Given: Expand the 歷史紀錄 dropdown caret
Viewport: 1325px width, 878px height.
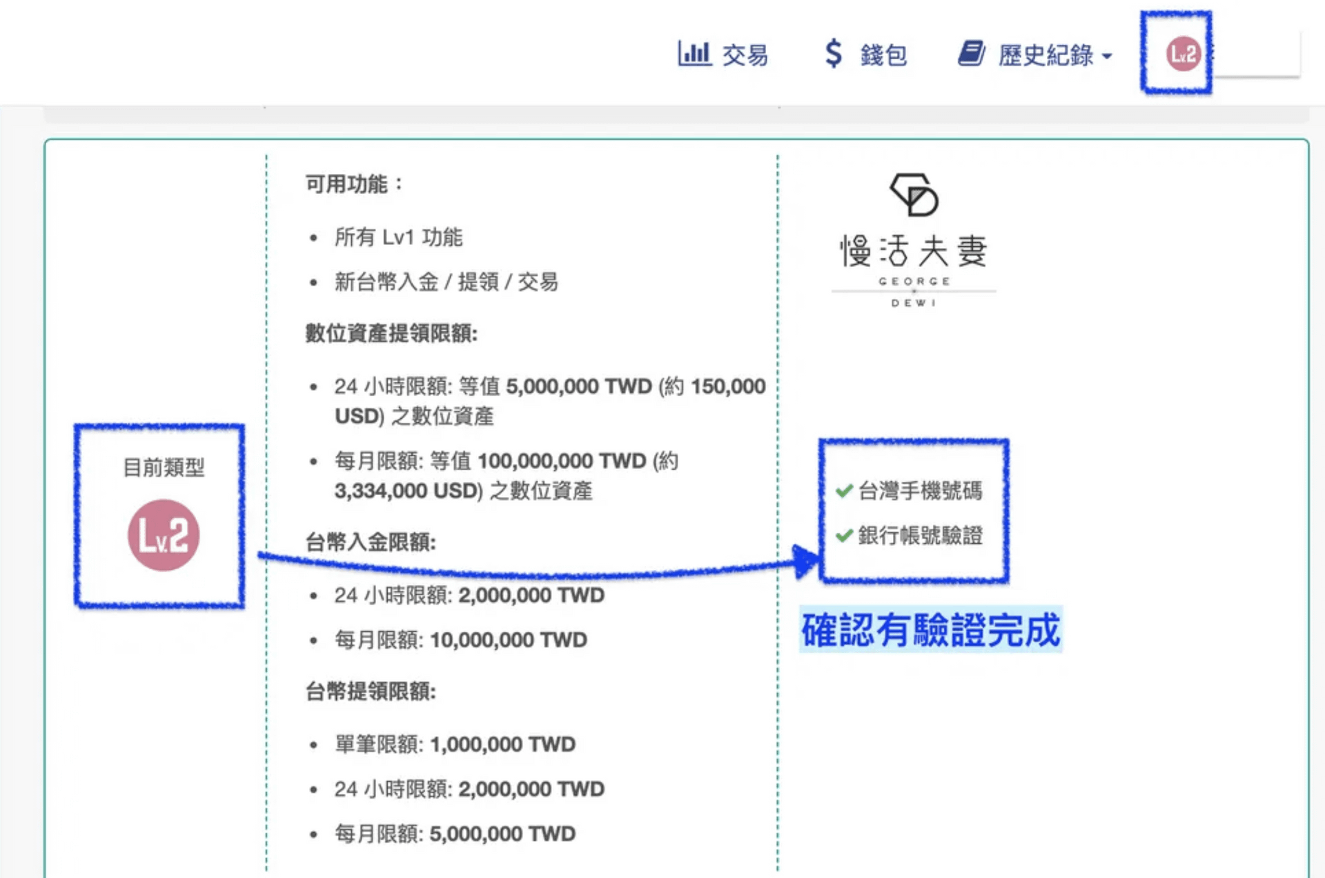Looking at the screenshot, I should point(1107,56).
